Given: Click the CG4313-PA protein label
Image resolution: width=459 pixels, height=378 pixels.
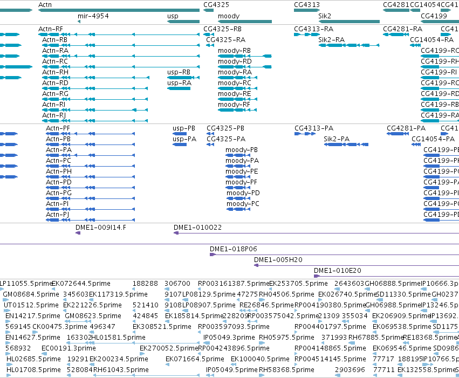Looking at the screenshot, I should coord(314,128).
